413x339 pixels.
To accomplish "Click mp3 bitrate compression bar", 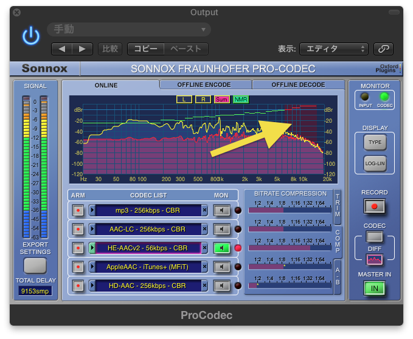I will click(290, 210).
